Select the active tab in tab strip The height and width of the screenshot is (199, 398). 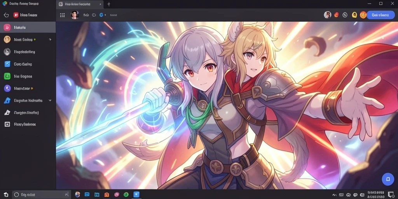(80, 4)
